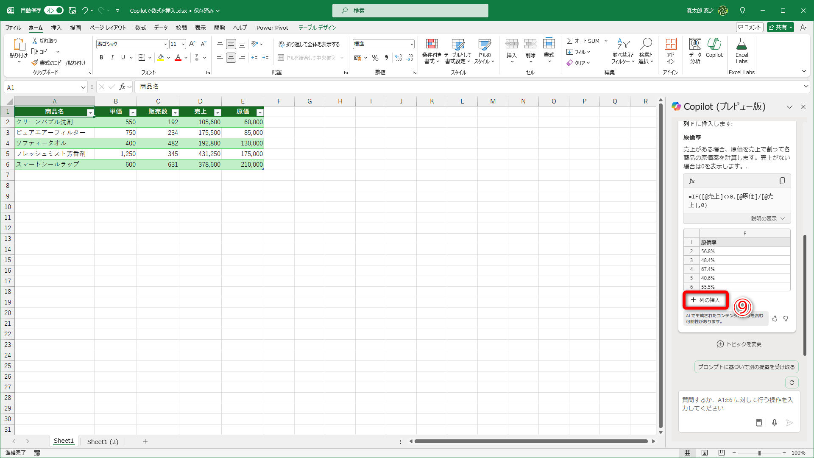Expand the font name combo box
The image size is (814, 458).
point(165,44)
